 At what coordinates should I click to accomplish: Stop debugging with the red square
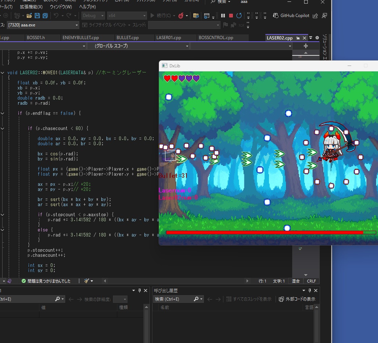(x=231, y=16)
